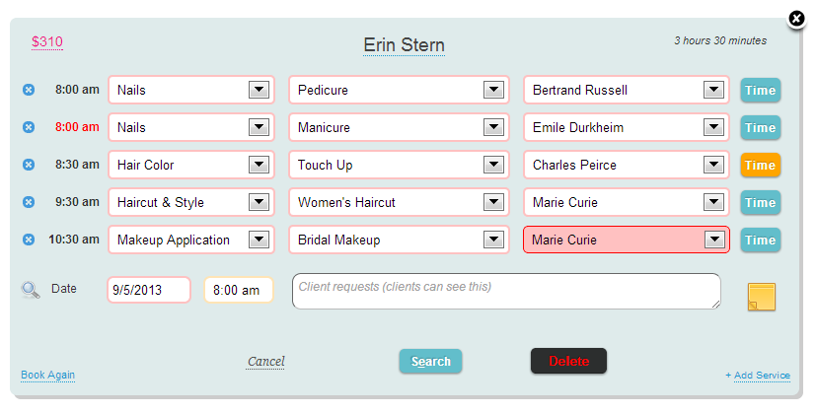Click the Delete button

[568, 361]
